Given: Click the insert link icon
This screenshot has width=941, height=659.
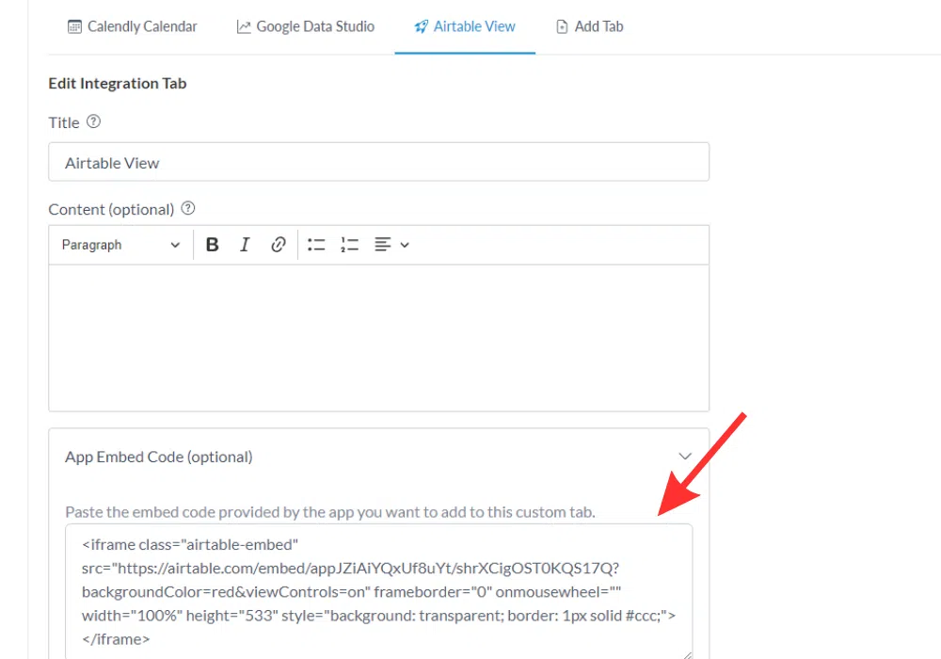Looking at the screenshot, I should click(x=278, y=245).
